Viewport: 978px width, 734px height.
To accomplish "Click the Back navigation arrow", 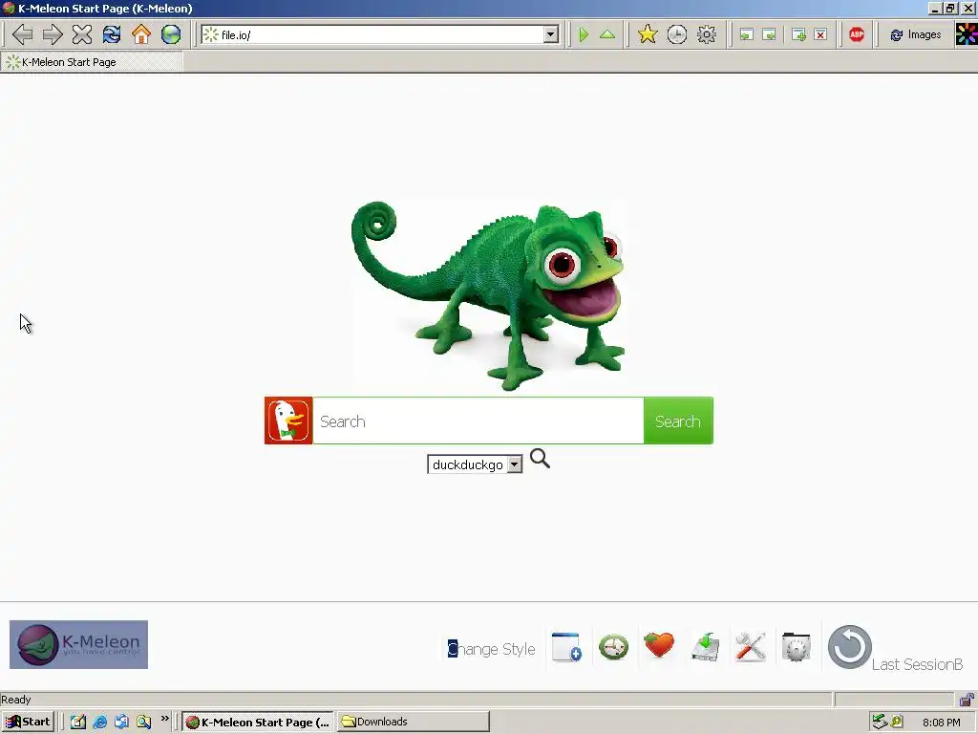I will 23,34.
